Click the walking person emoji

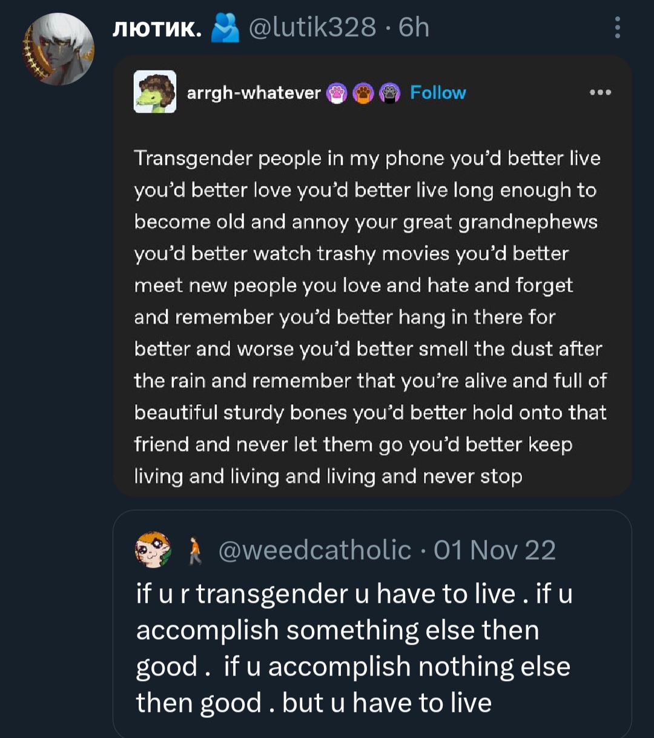pos(194,550)
